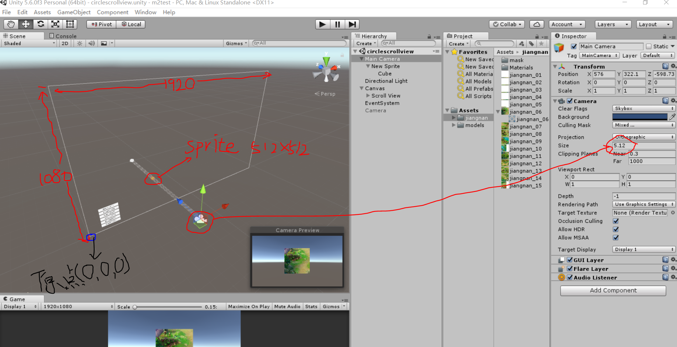Open the Culling Mask dropdown
This screenshot has height=347, width=677.
pyautogui.click(x=643, y=125)
